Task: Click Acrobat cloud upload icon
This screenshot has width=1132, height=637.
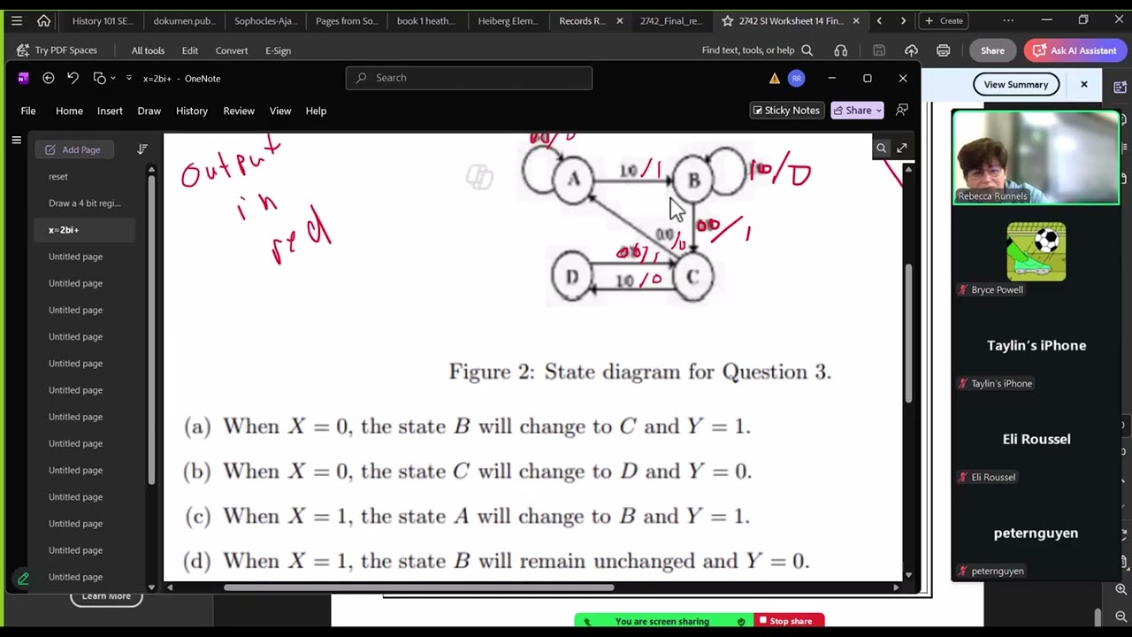Action: pos(911,50)
